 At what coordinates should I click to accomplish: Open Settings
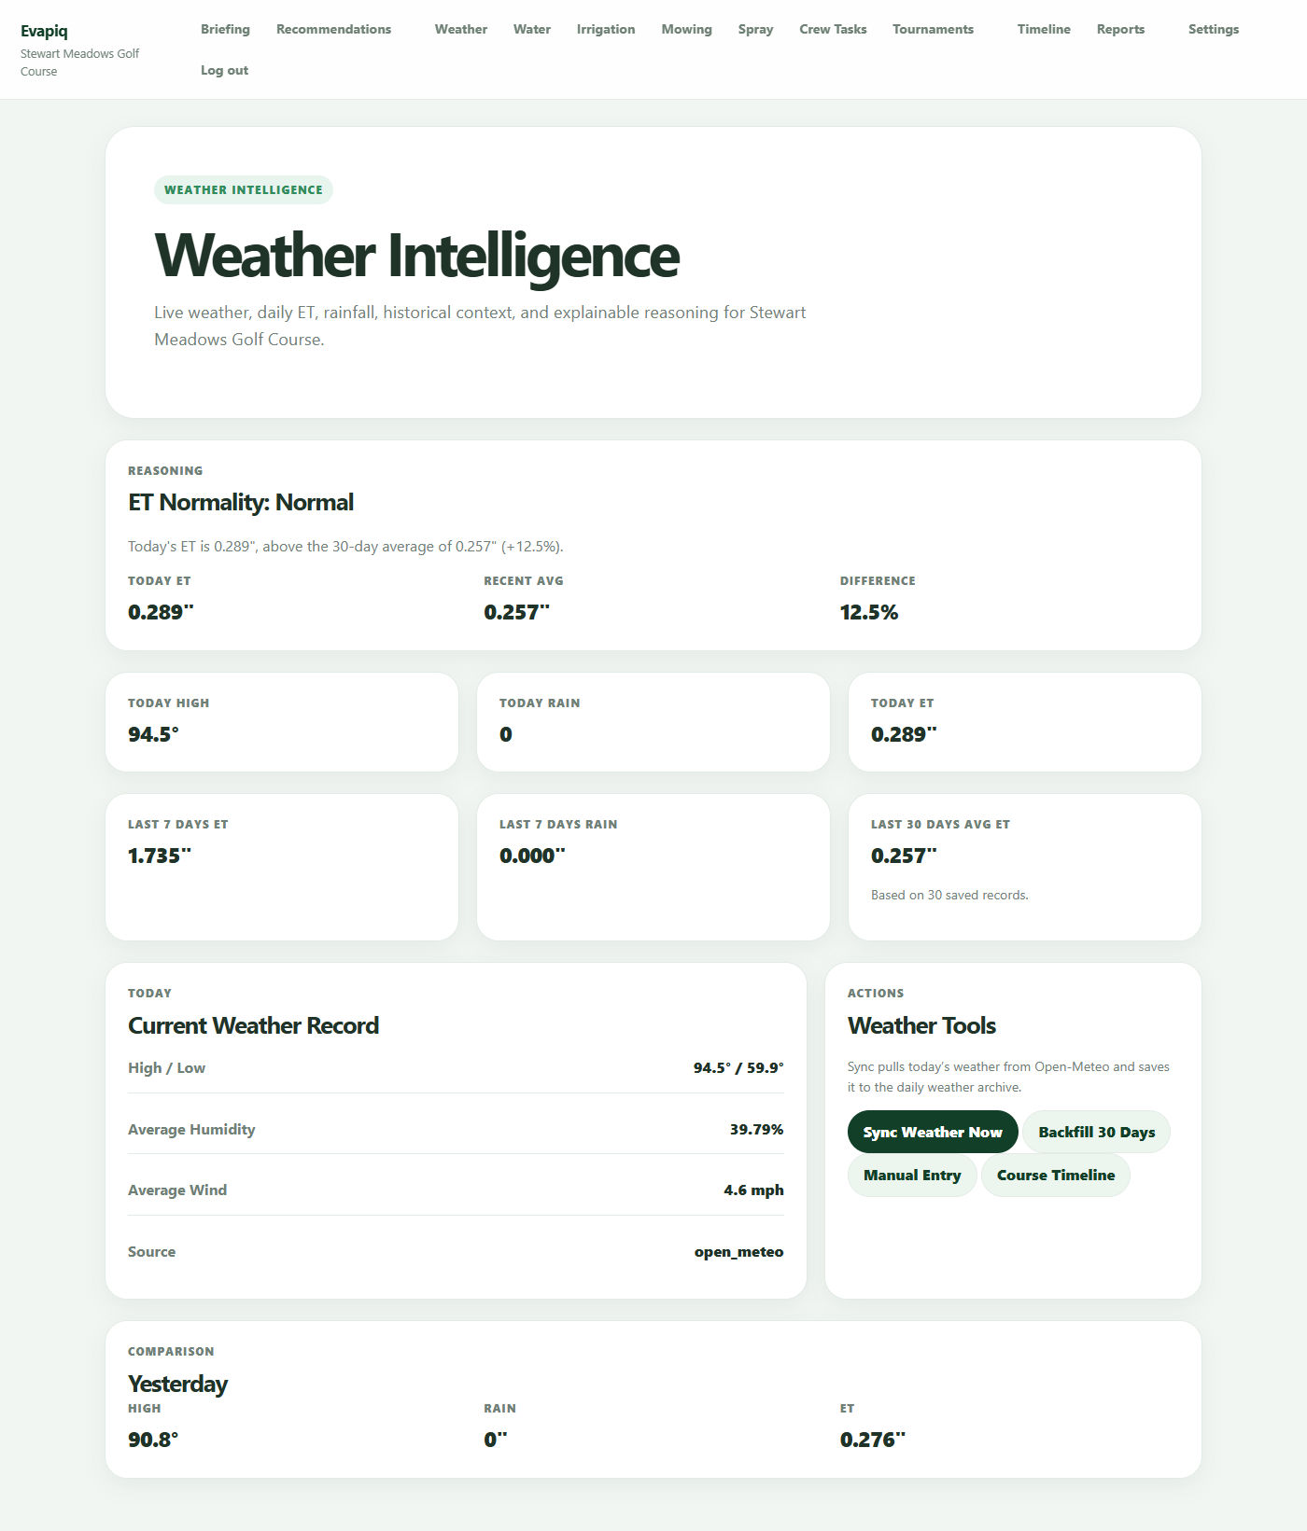[x=1214, y=29]
